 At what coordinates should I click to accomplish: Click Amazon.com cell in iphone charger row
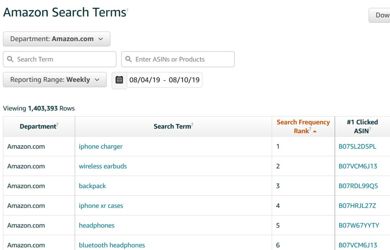tap(26, 147)
